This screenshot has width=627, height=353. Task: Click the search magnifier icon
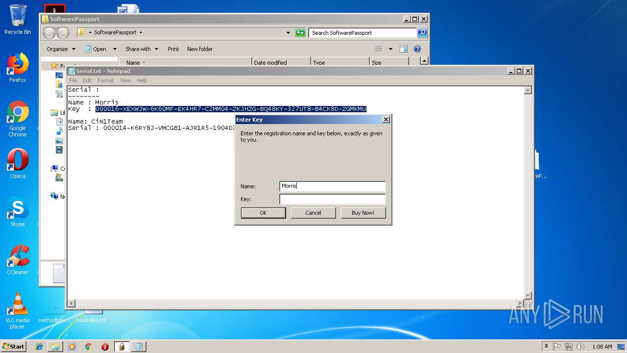pos(422,33)
